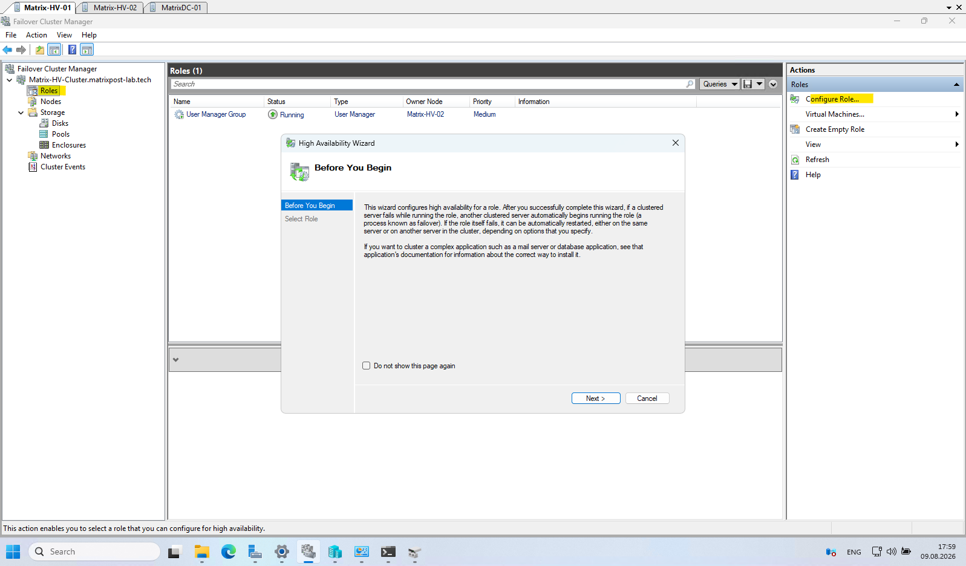Click Create Empty Role action
966x566 pixels.
point(835,129)
